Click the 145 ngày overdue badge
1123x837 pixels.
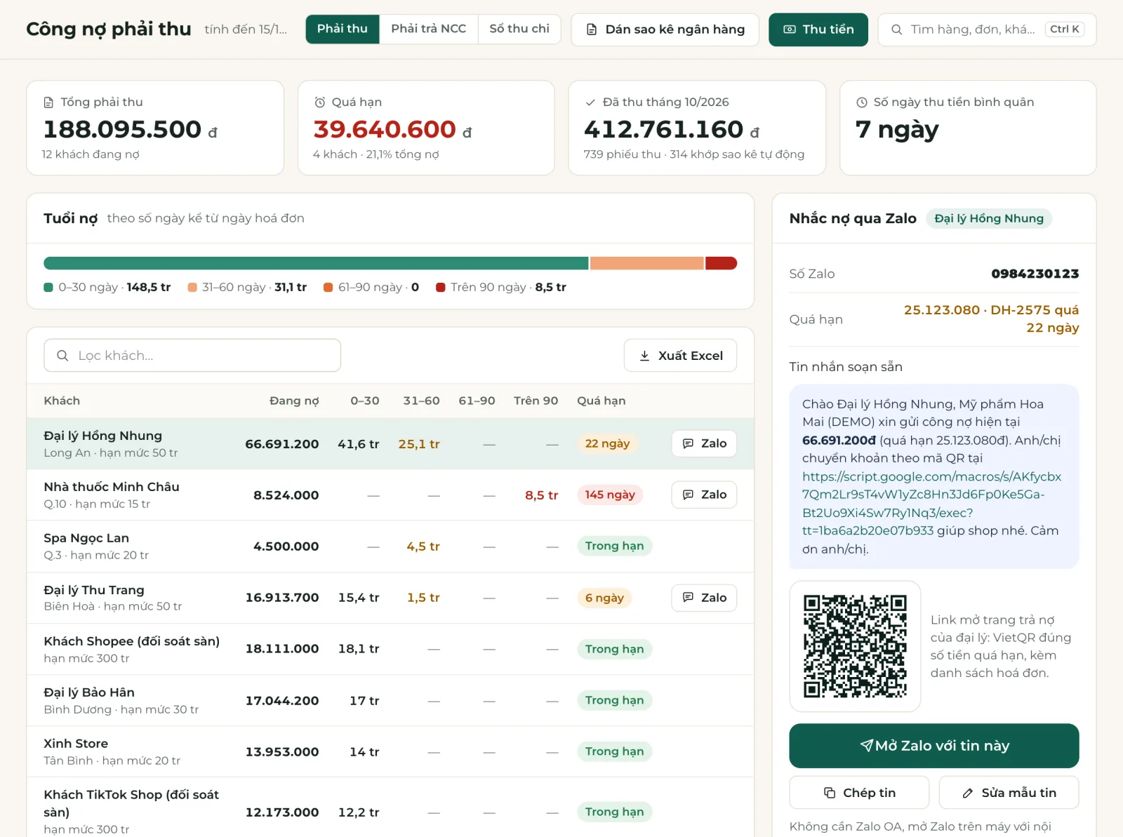610,495
